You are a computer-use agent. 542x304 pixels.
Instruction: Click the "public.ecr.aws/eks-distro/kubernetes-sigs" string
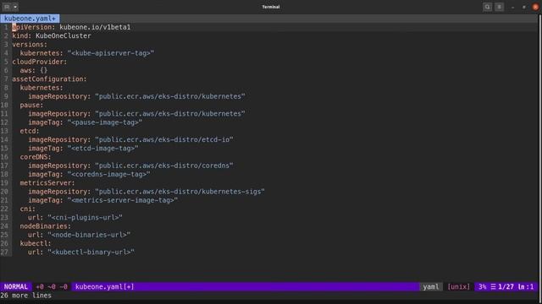180,192
